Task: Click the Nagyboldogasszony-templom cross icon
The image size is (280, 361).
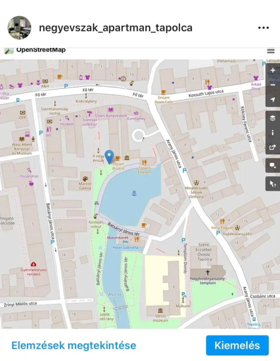Action: [x=208, y=272]
